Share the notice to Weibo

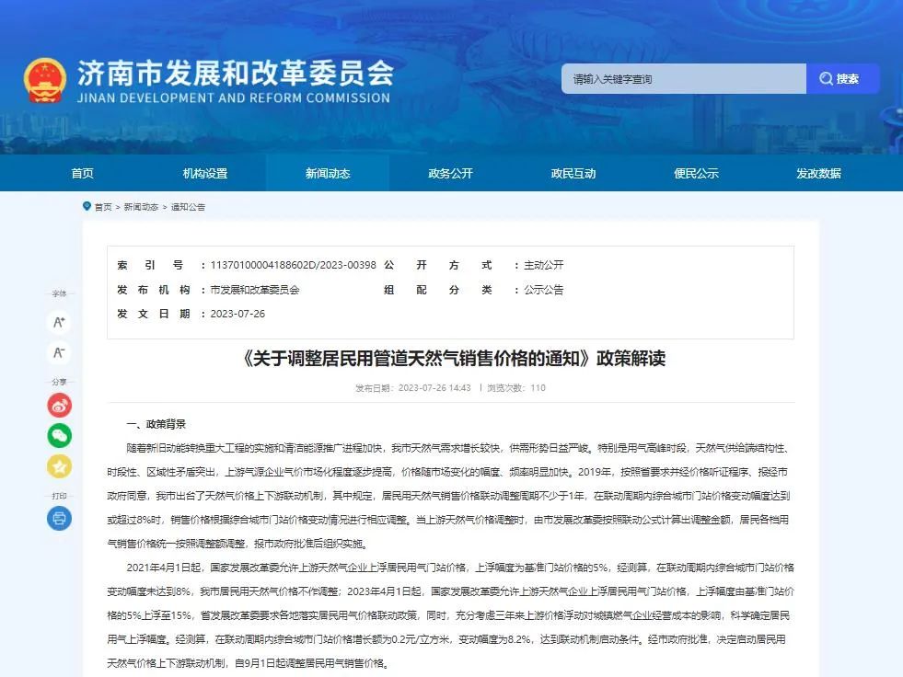click(x=58, y=405)
